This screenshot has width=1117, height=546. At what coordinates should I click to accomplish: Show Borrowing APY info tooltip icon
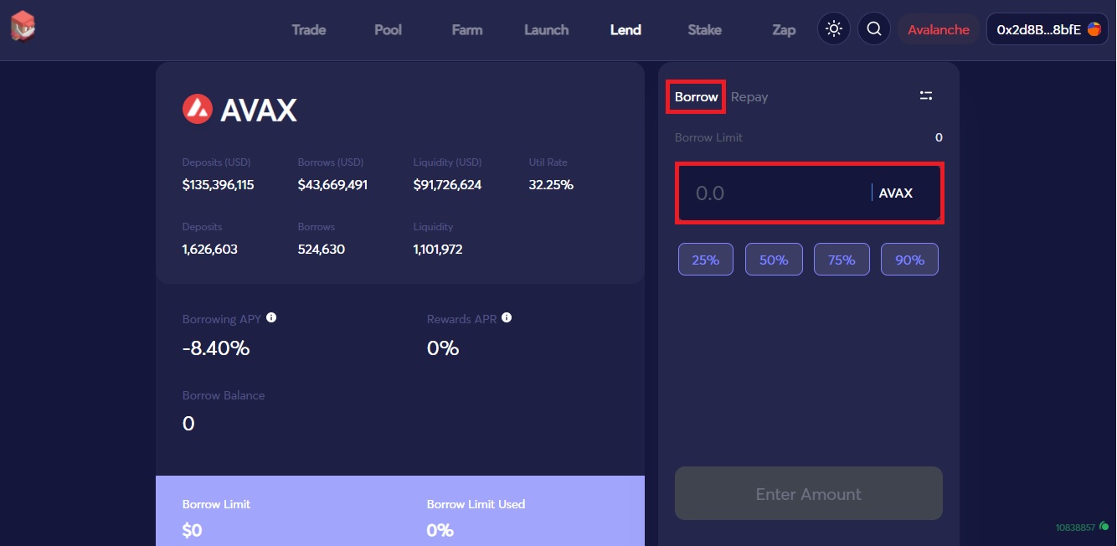pyautogui.click(x=271, y=318)
